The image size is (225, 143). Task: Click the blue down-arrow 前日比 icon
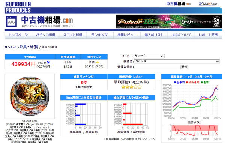click(48, 62)
